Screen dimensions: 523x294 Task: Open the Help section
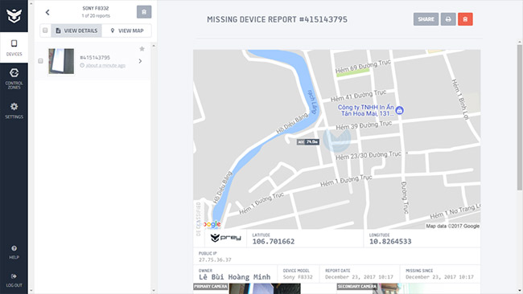coord(14,252)
